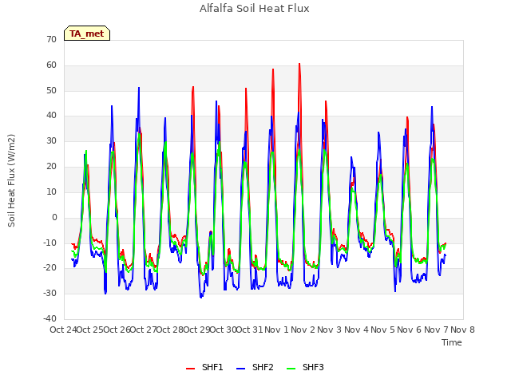
Task: Click the red SHF1 peak near 60 on Nov 2
Action: click(x=299, y=64)
